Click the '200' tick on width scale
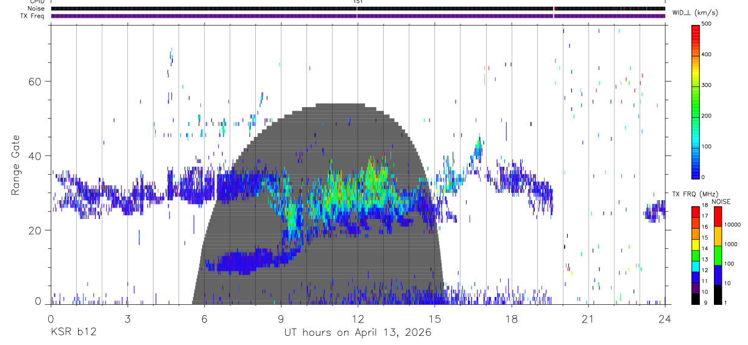 pos(707,116)
